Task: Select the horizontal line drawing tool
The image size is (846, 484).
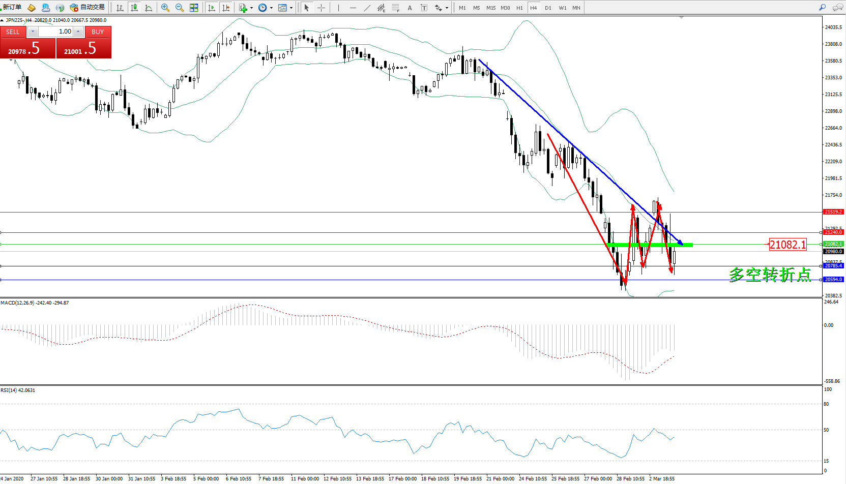Action: pyautogui.click(x=353, y=8)
